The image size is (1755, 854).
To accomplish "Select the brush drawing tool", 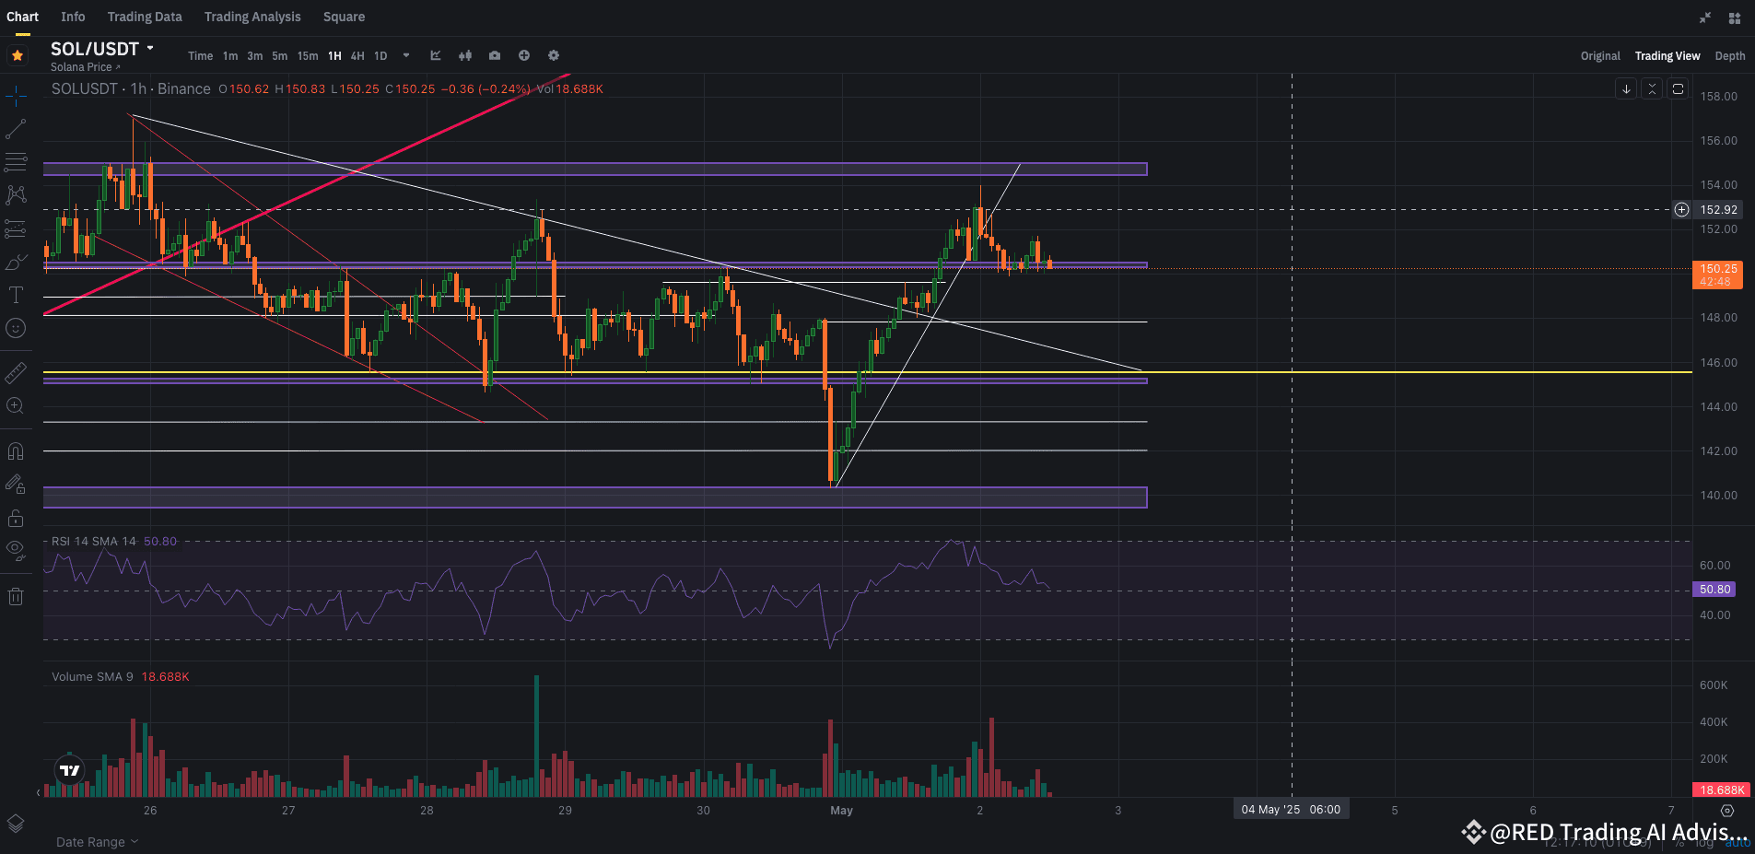I will (15, 263).
